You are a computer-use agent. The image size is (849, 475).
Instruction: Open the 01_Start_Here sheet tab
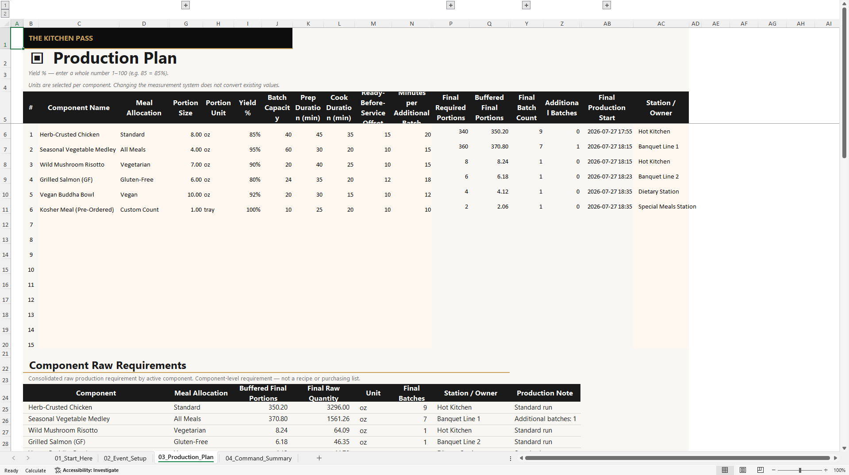pos(73,458)
